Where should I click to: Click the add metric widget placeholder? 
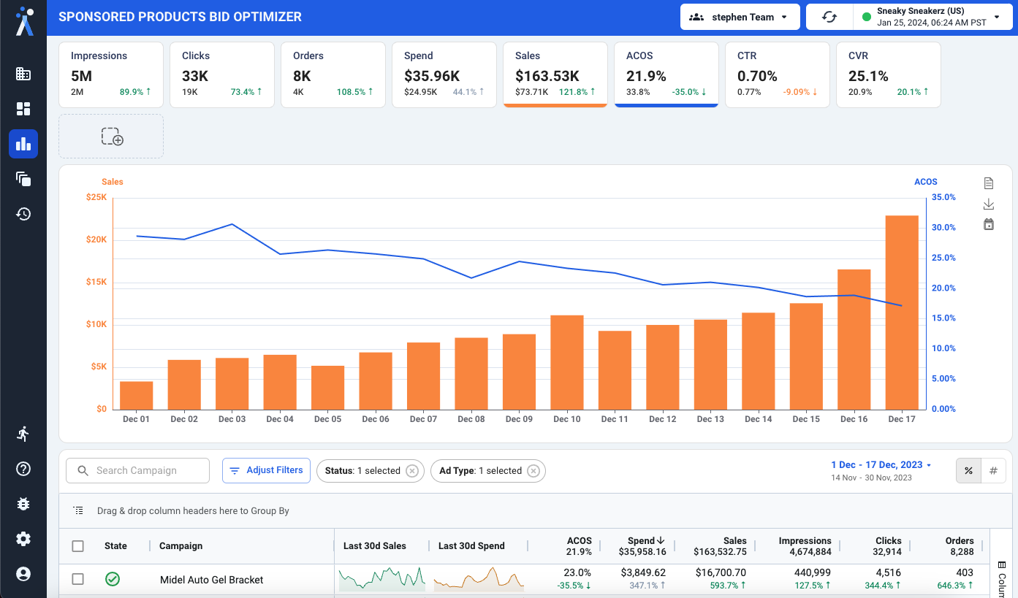point(111,137)
